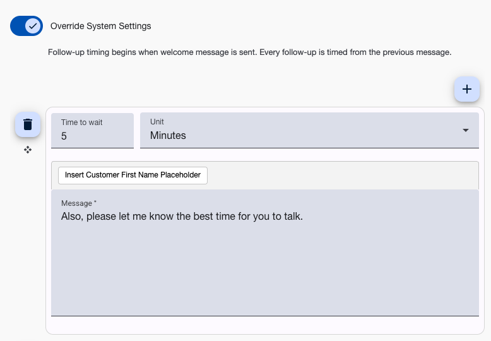Add a new follow-up with the plus icon
The image size is (491, 341).
click(x=467, y=89)
